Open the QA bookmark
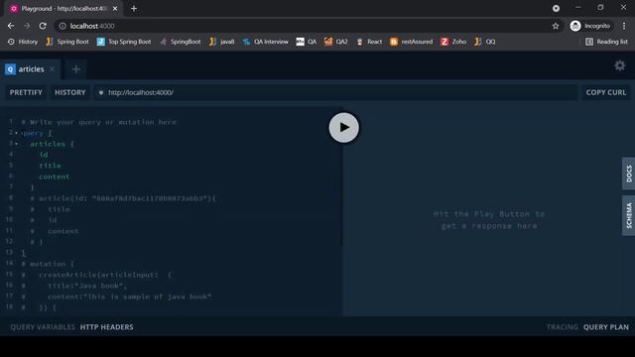The width and height of the screenshot is (635, 357). [307, 42]
